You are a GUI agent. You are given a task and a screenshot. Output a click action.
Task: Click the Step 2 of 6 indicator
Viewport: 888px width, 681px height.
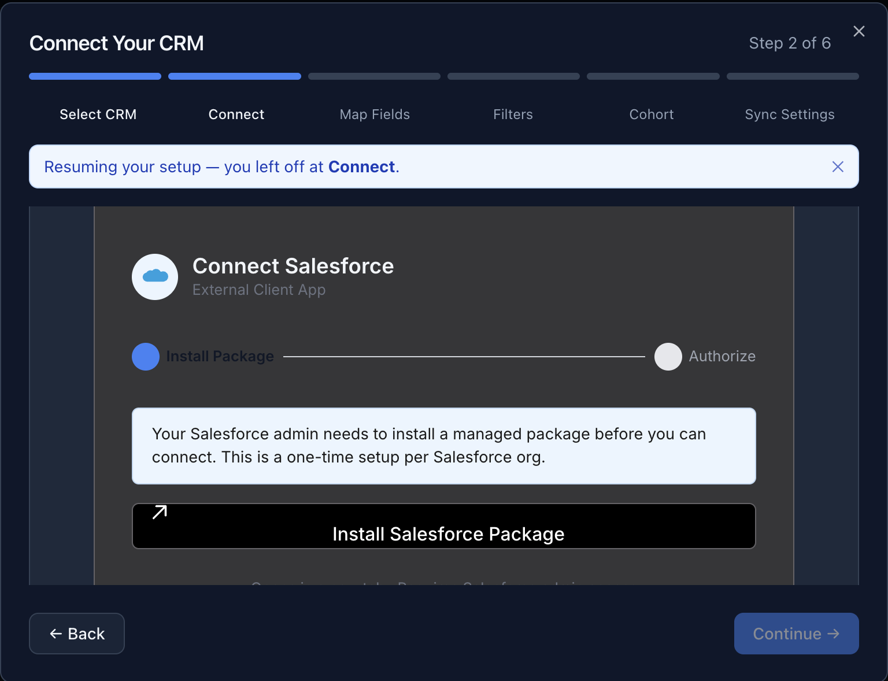click(790, 43)
